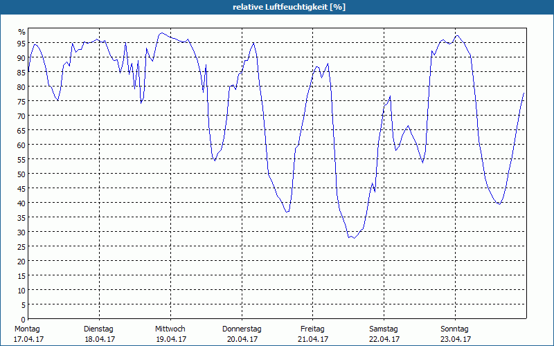Screen dimensions: 554x346
Task: Select the 'Samstag' day label
Action: click(384, 329)
